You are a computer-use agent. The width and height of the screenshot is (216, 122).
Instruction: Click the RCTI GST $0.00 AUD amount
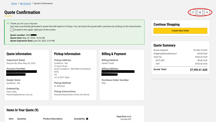202,60
